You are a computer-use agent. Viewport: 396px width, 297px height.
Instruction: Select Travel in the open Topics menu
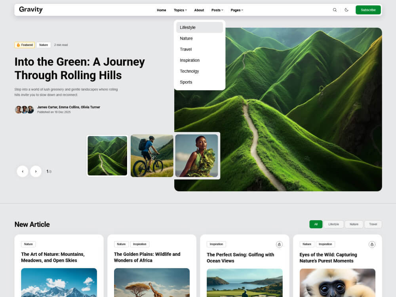(186, 49)
